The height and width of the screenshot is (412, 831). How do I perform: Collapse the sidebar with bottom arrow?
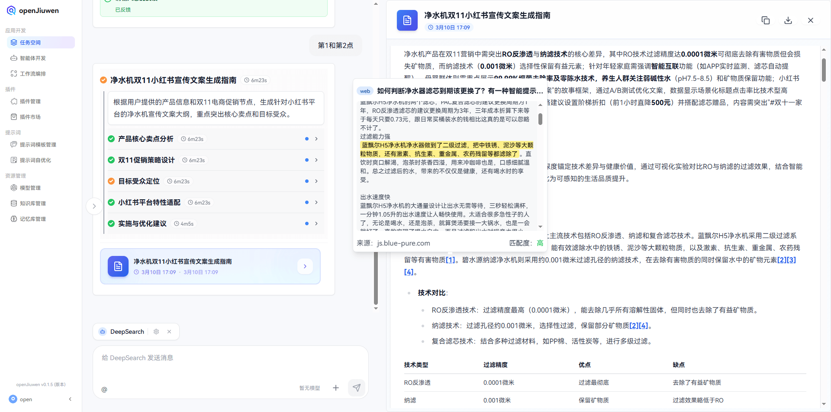click(x=70, y=399)
